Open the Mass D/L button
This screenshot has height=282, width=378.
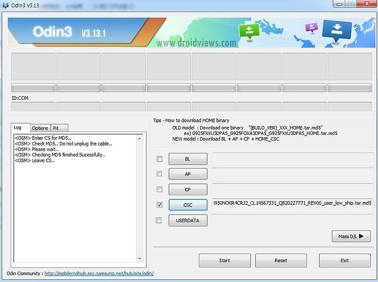(x=351, y=236)
